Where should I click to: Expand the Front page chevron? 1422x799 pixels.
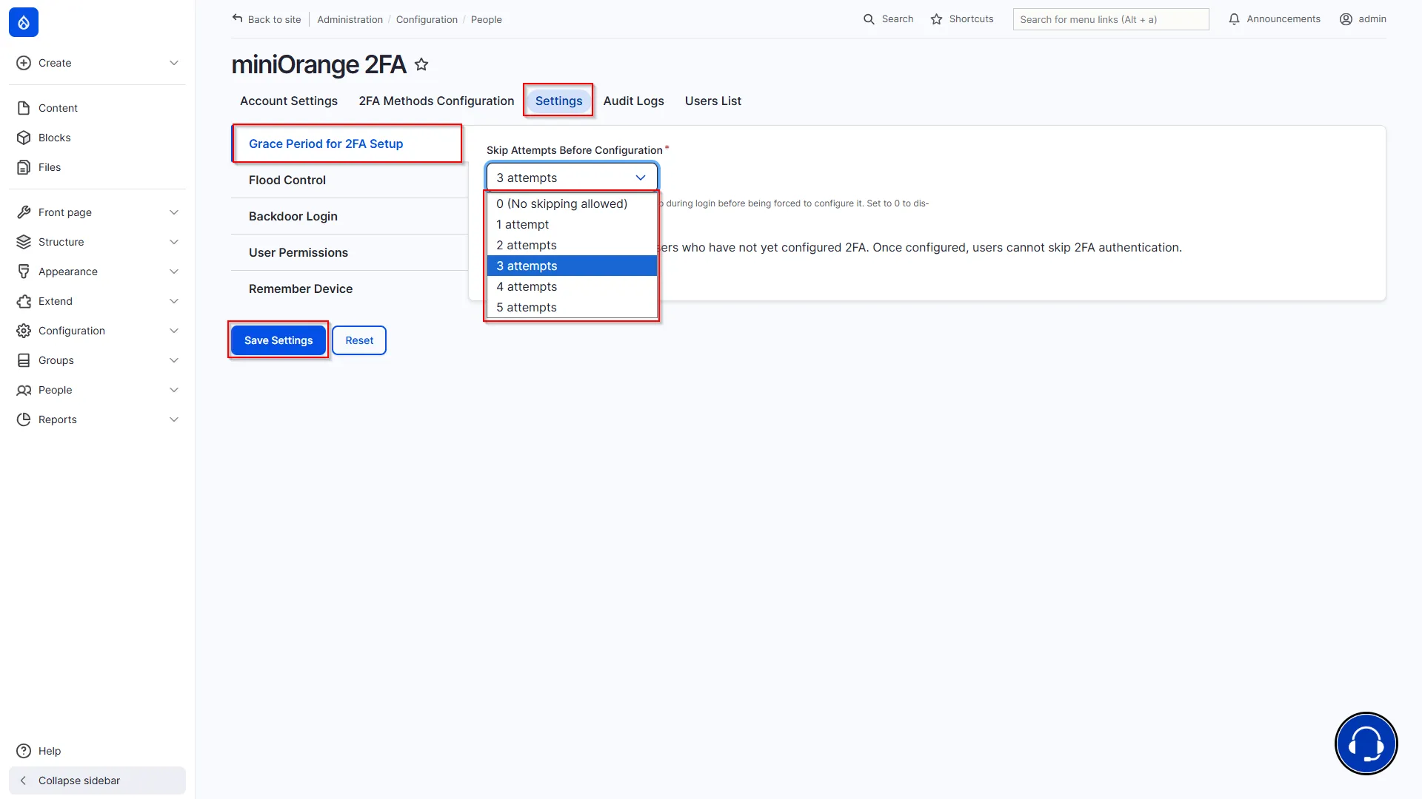coord(174,212)
